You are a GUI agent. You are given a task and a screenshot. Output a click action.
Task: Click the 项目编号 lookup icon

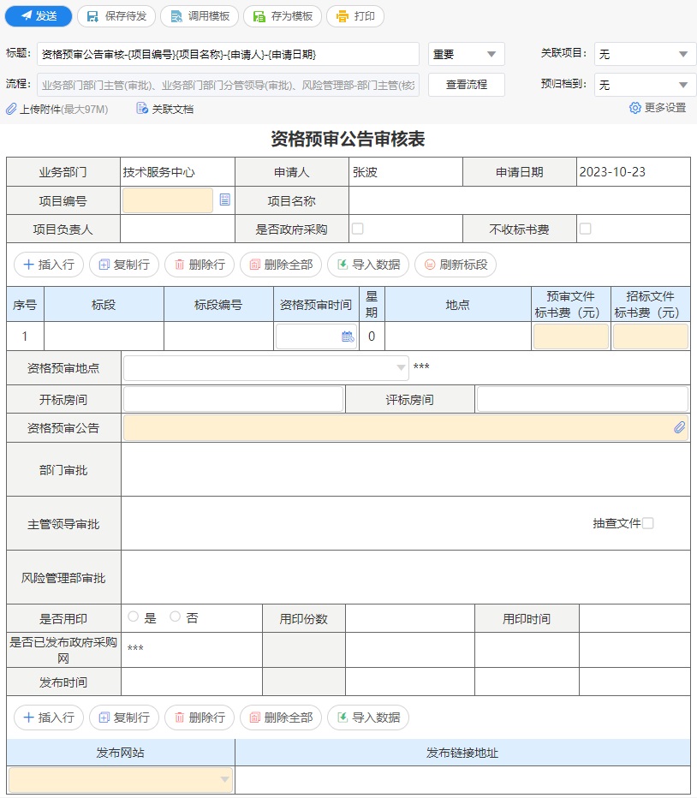224,199
